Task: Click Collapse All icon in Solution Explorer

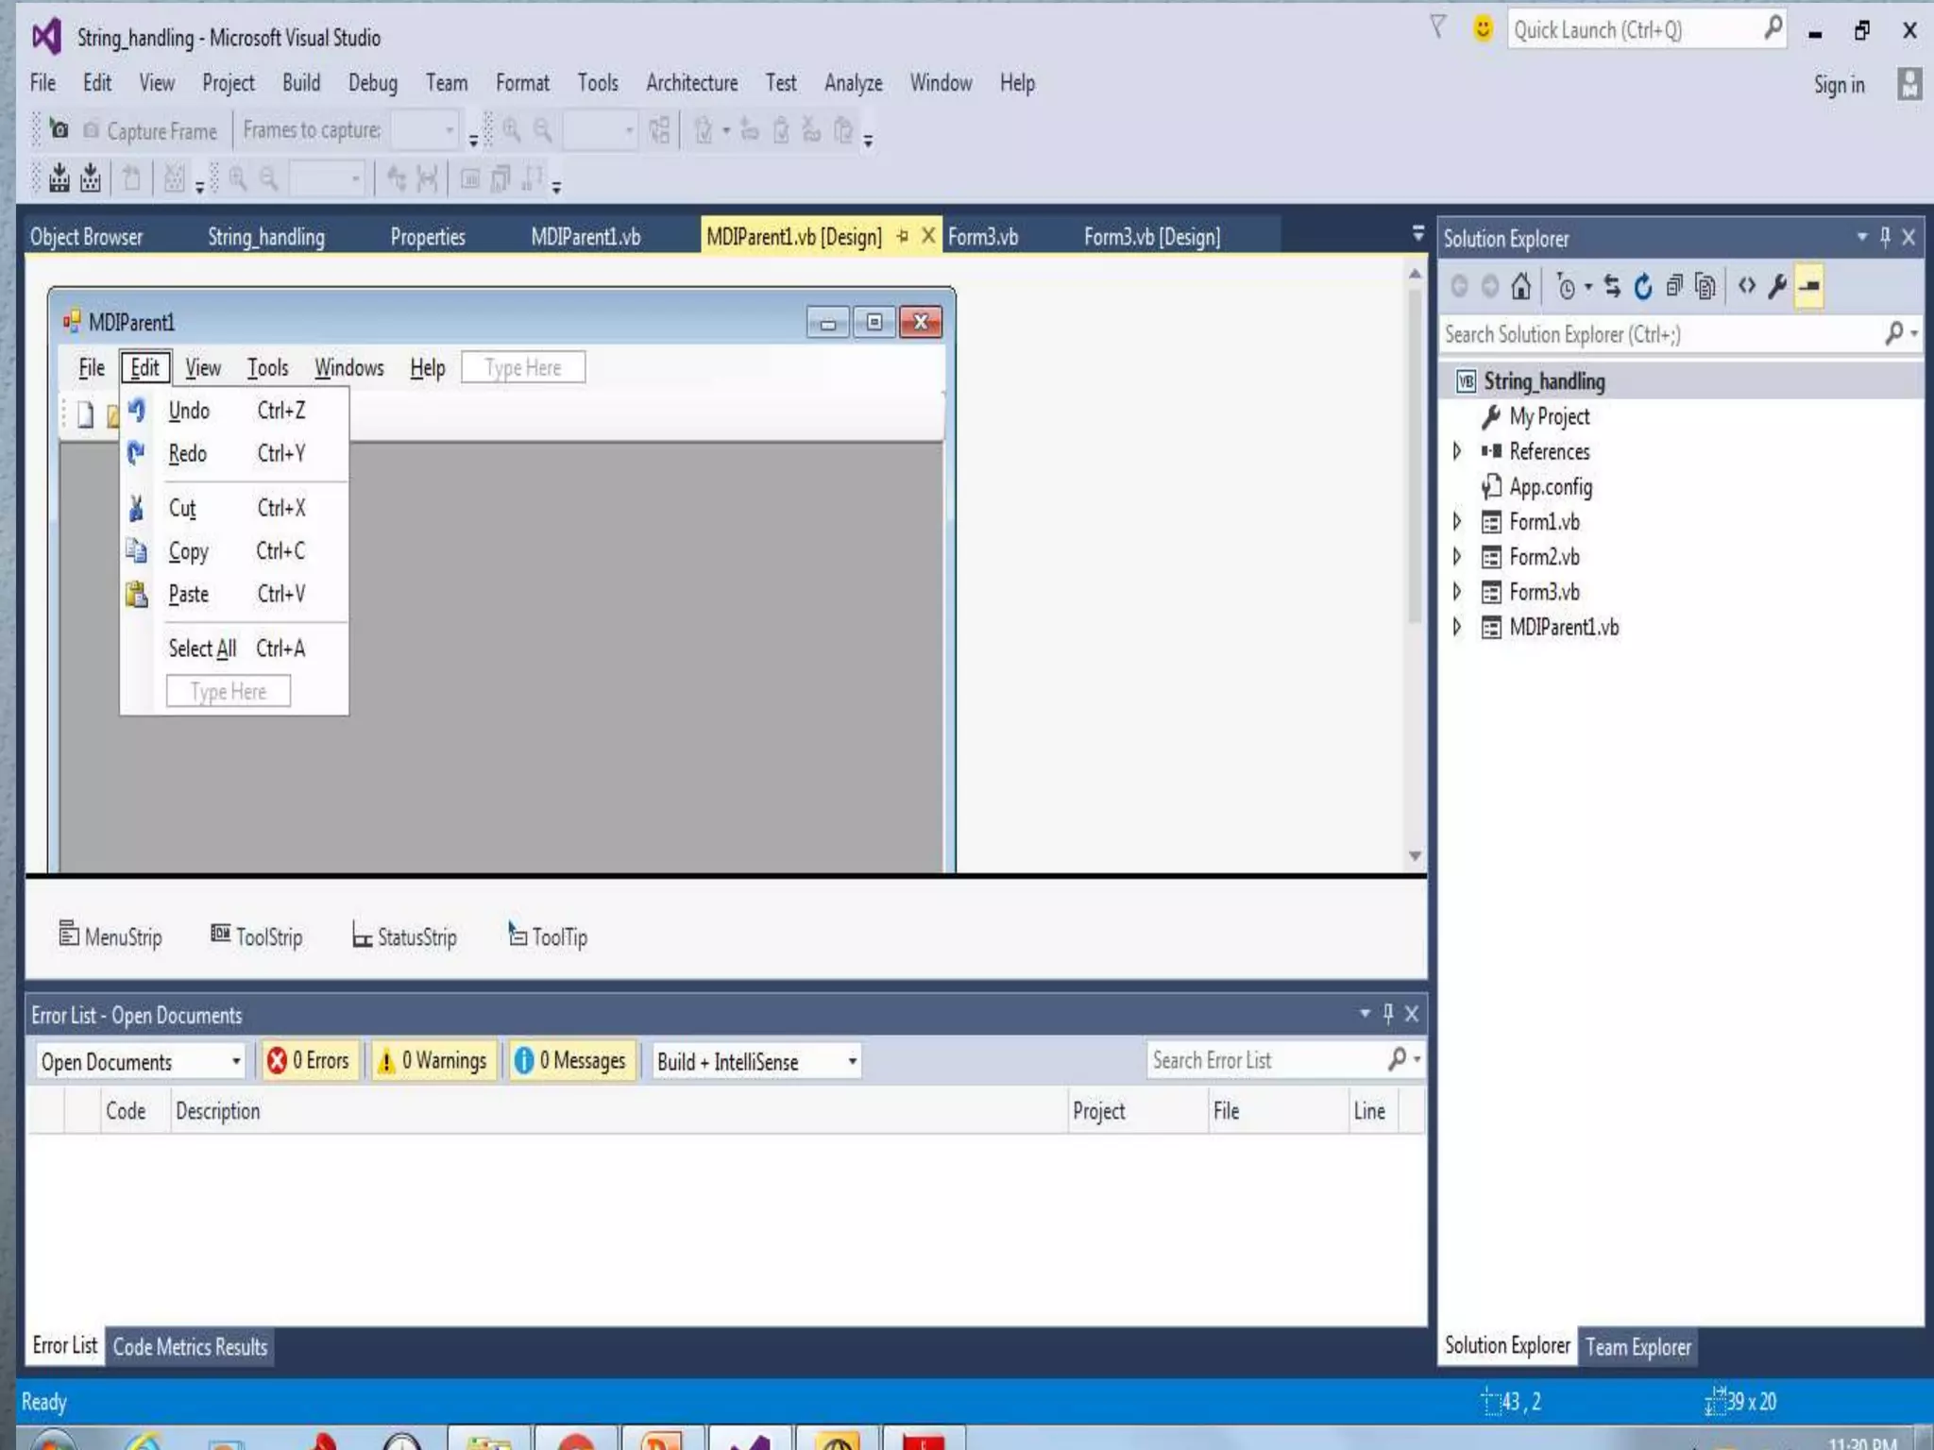Action: coord(1674,286)
